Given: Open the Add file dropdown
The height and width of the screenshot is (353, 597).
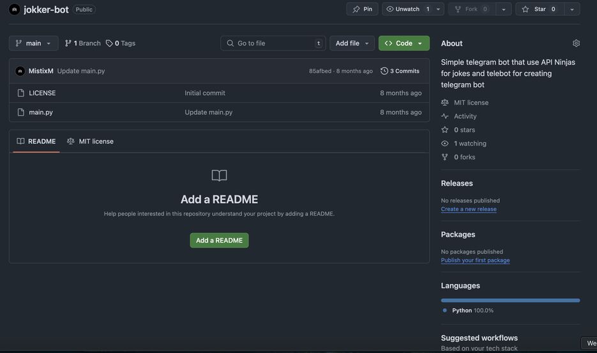Looking at the screenshot, I should (352, 43).
